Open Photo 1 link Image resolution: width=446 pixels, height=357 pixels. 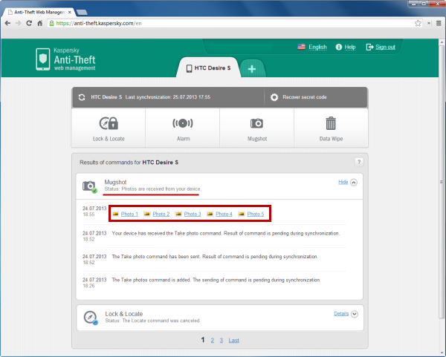coord(129,214)
